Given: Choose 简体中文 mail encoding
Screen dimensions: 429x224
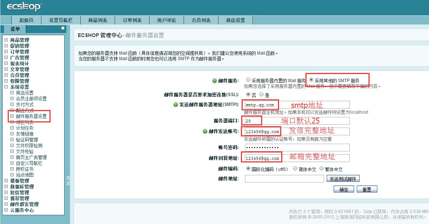Looking at the screenshot, I should point(295,169).
